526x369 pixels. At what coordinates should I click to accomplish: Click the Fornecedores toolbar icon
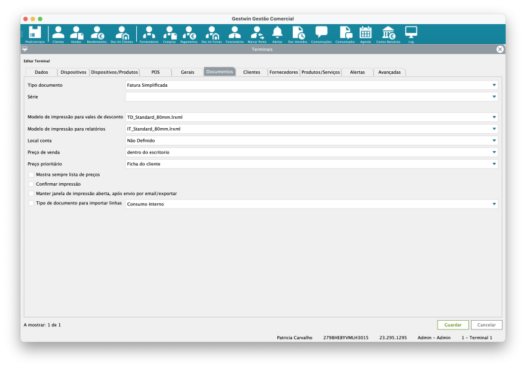pyautogui.click(x=149, y=34)
